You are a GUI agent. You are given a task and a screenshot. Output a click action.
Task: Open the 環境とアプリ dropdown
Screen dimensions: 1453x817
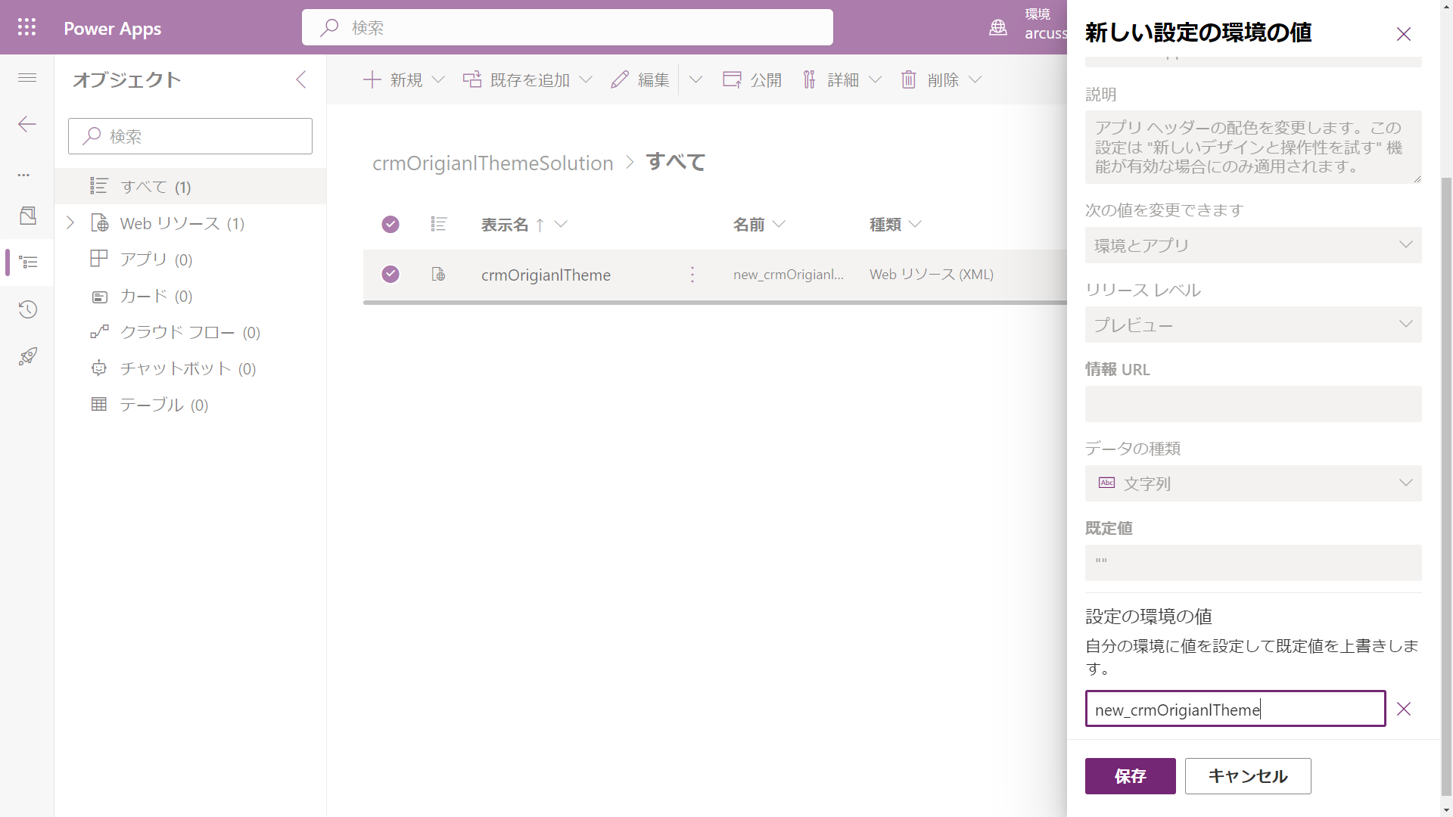[1253, 245]
